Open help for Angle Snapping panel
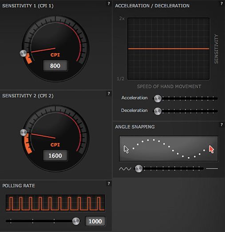The width and height of the screenshot is (225, 232). coord(221,125)
